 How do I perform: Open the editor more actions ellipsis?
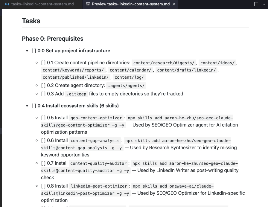(264, 4)
